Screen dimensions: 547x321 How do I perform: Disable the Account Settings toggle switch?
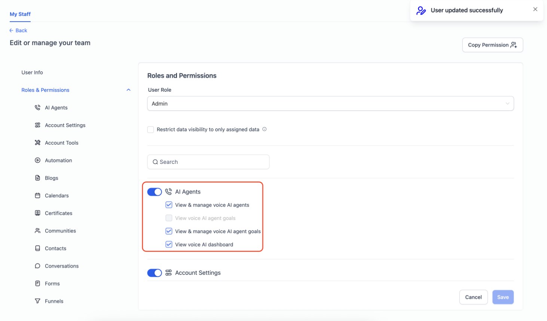pos(155,273)
